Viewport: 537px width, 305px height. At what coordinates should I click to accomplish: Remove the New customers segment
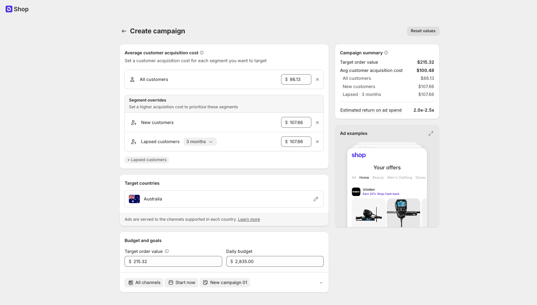(x=317, y=123)
